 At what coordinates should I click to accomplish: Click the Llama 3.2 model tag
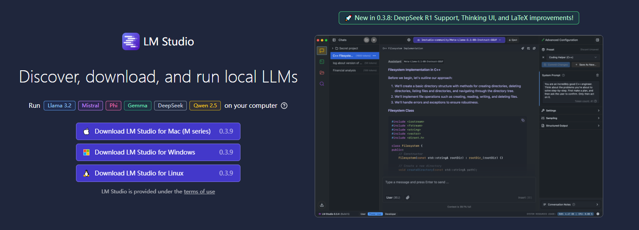coord(59,106)
